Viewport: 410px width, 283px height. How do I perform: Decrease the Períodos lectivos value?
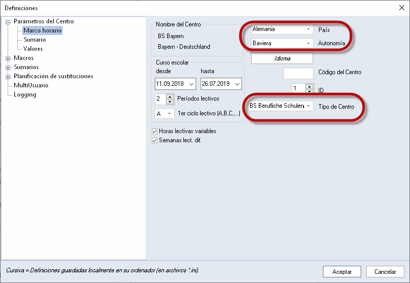170,102
